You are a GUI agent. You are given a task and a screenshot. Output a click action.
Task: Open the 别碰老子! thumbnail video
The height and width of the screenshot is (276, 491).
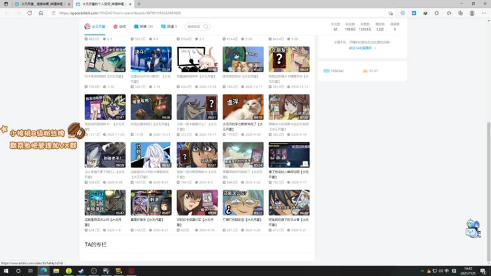click(105, 155)
